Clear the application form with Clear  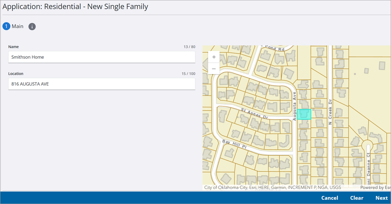point(357,198)
